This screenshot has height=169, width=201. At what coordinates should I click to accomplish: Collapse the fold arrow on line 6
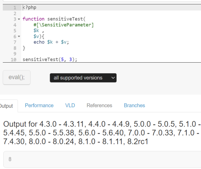[19, 37]
